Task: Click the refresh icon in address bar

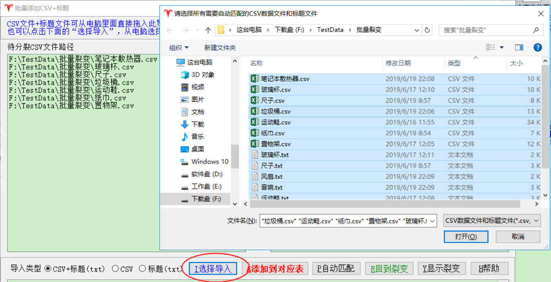Action: click(427, 30)
